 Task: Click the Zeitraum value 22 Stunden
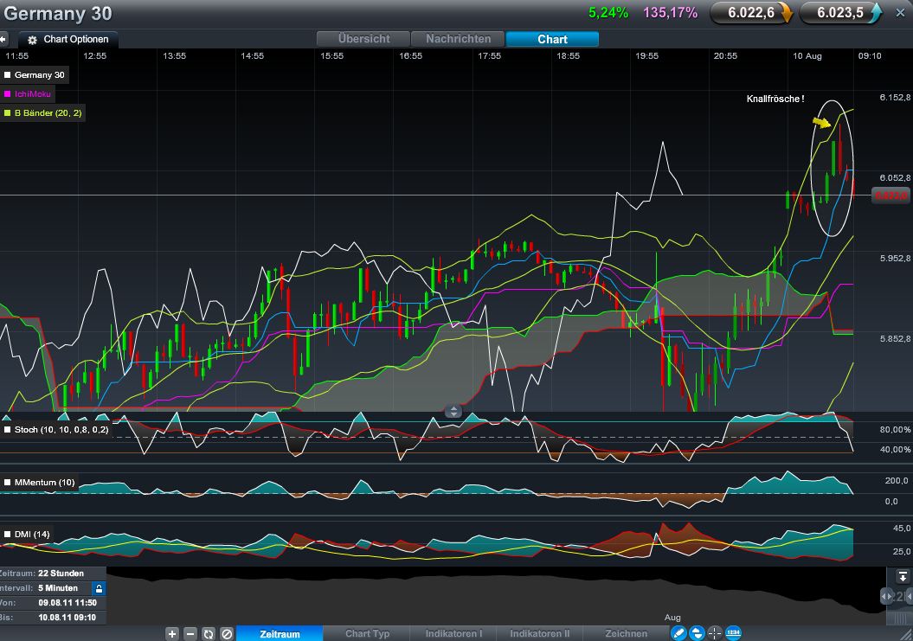[x=61, y=574]
